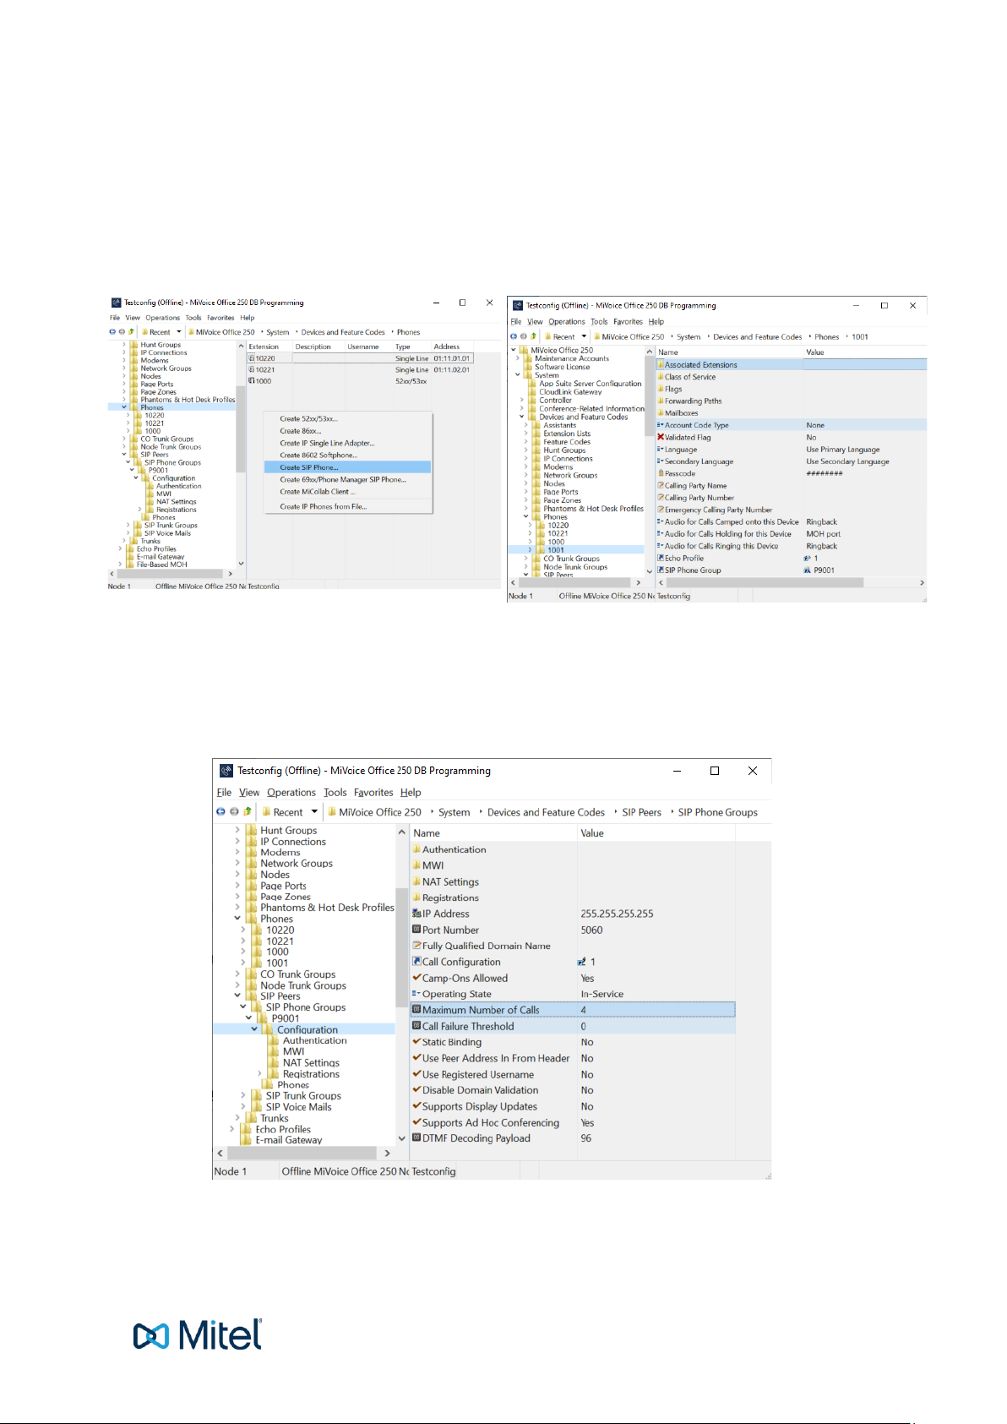Screen dimensions: 1007x1424
Task: Select the 5060 Port Number value
Action: (x=591, y=930)
